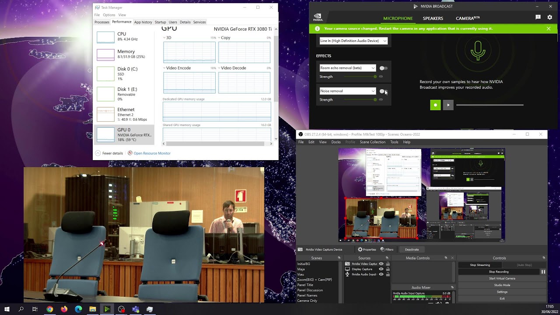This screenshot has height=315, width=560.
Task: Click Task Manager horizontal scrollbar
Action: click(x=214, y=143)
